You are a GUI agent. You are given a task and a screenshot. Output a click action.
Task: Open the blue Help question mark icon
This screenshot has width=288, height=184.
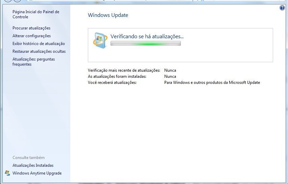[x=282, y=8]
